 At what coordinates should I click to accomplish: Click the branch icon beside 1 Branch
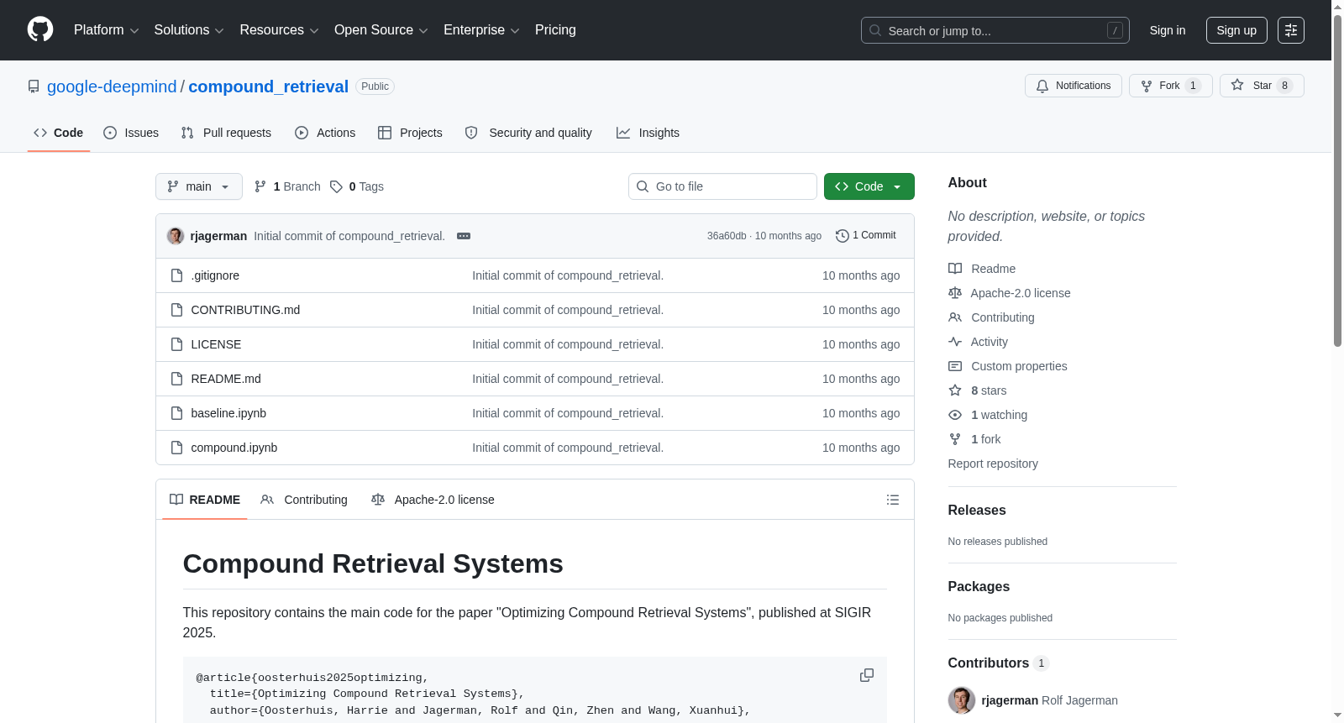[x=260, y=186]
